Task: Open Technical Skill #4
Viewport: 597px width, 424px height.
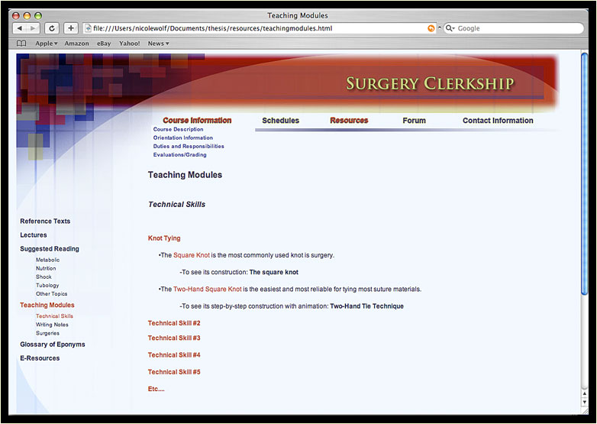Action: (x=174, y=355)
